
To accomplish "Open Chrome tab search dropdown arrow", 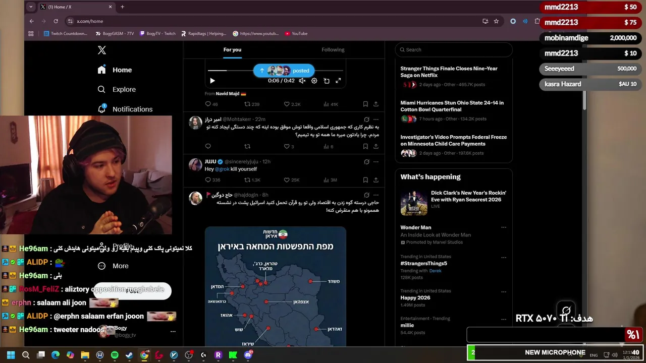I will coord(31,7).
